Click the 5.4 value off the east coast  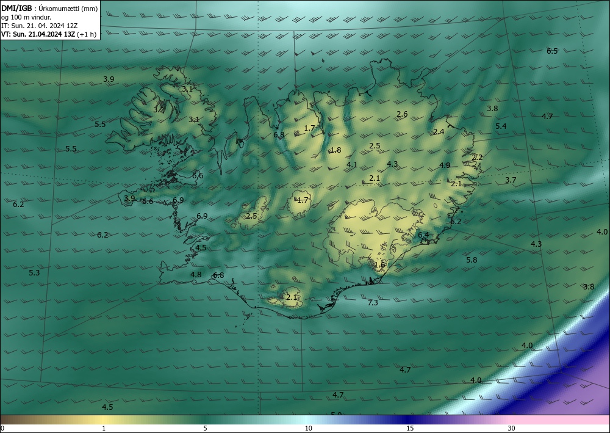[x=501, y=126]
